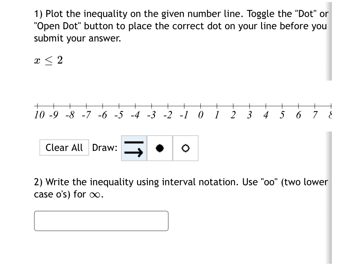Click the Draw: label next to Clear All
The width and height of the screenshot is (343, 276).
[105, 148]
